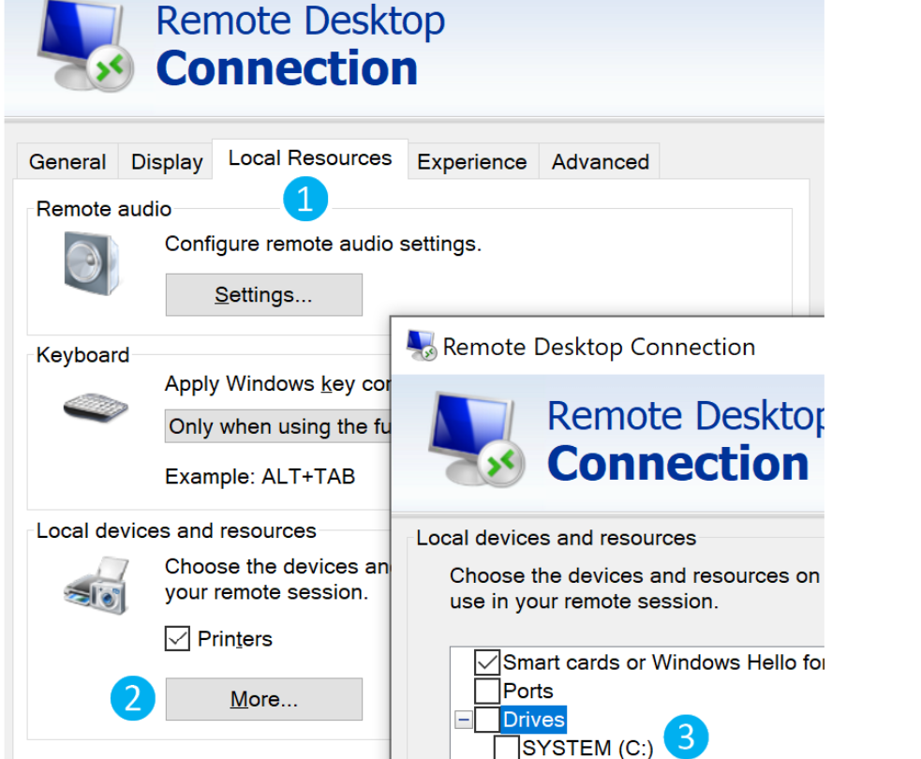Image resolution: width=921 pixels, height=759 pixels.
Task: Open the Display tab
Action: (167, 161)
